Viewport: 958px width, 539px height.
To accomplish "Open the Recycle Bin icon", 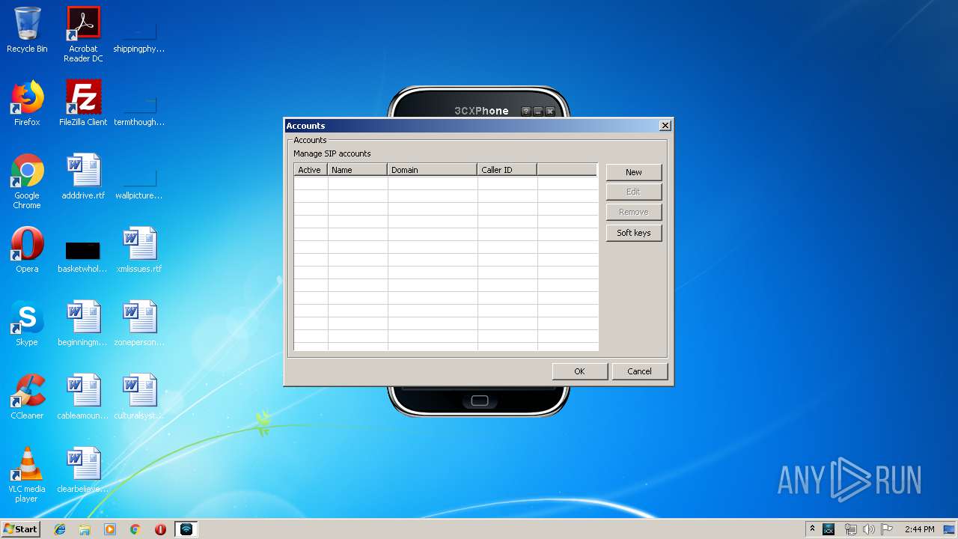I will 27,31.
